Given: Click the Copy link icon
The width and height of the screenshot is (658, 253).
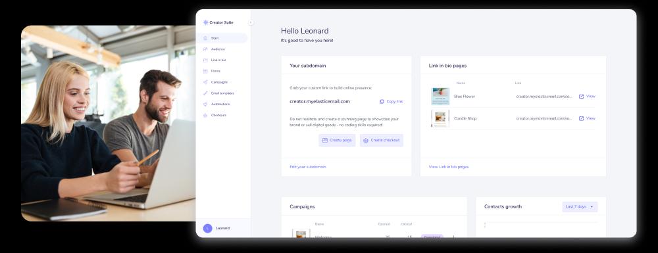Looking at the screenshot, I should pos(382,101).
